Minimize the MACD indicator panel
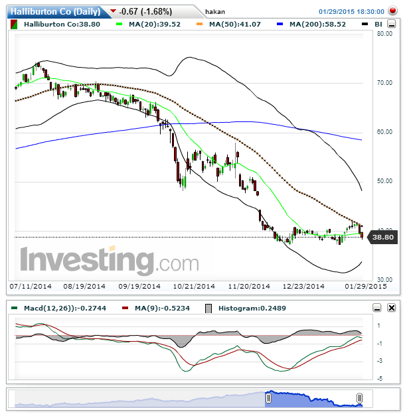The image size is (407, 416). click(377, 308)
